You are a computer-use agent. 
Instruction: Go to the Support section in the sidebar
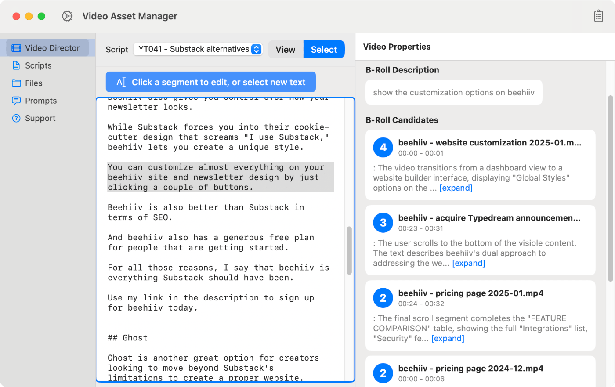40,118
